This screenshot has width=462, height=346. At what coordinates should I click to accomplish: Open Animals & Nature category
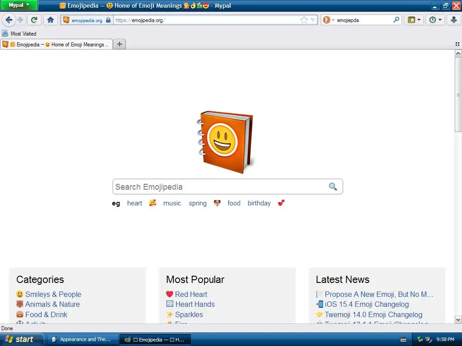point(52,304)
